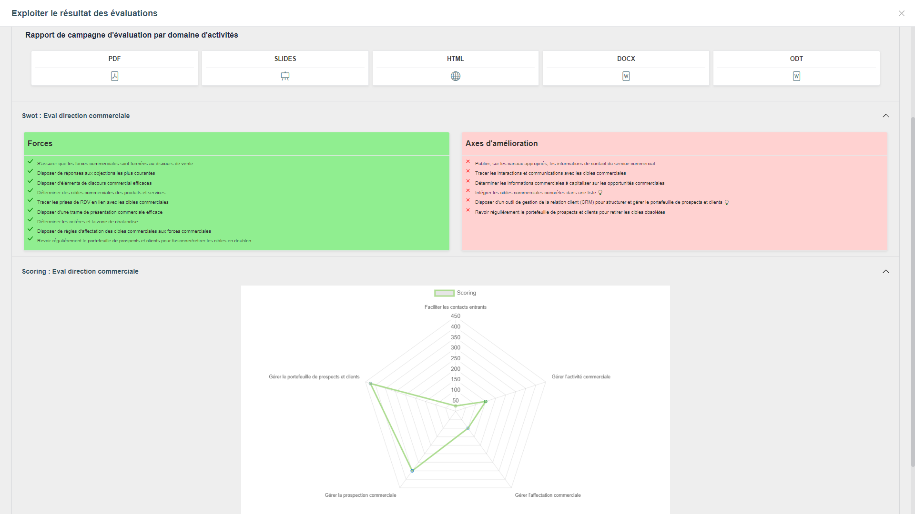Viewport: 915px width, 514px height.
Task: Click the HTML globe icon
Action: coord(456,76)
